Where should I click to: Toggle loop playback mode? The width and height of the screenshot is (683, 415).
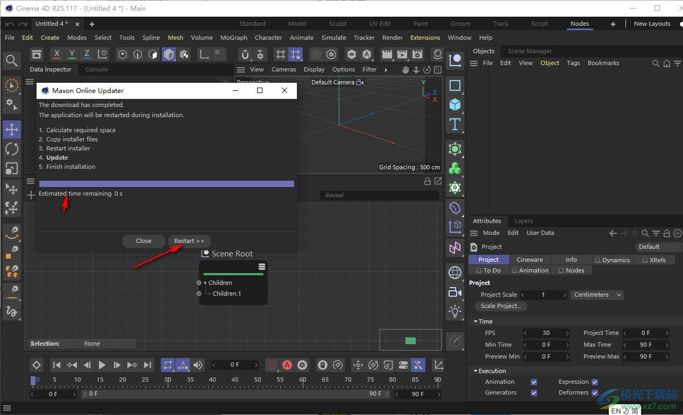coord(168,365)
